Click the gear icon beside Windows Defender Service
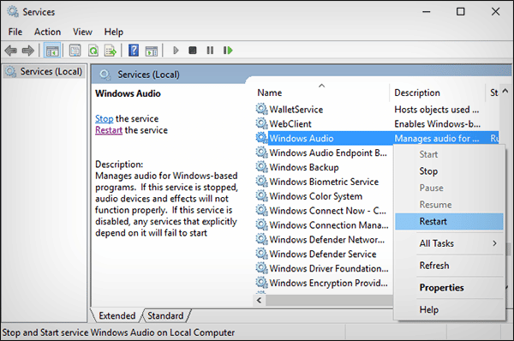 (261, 254)
